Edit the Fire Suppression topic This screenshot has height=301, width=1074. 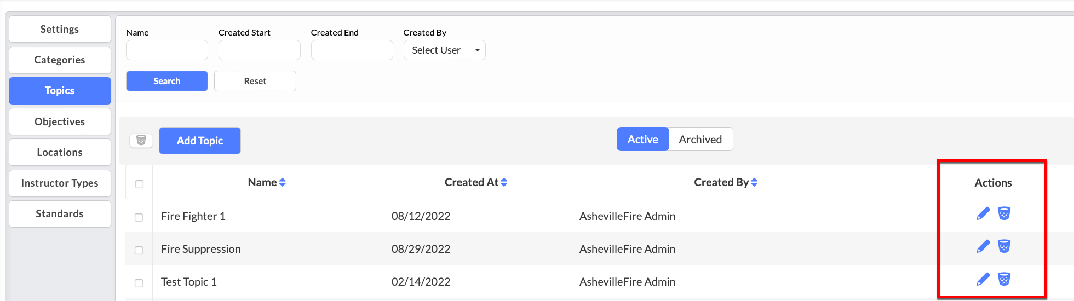(983, 246)
